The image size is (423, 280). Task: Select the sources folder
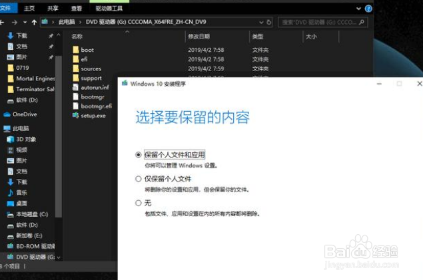[x=91, y=69]
